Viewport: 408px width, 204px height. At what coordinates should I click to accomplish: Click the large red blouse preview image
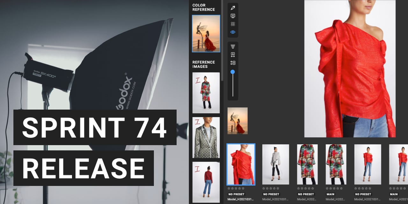tap(350, 69)
